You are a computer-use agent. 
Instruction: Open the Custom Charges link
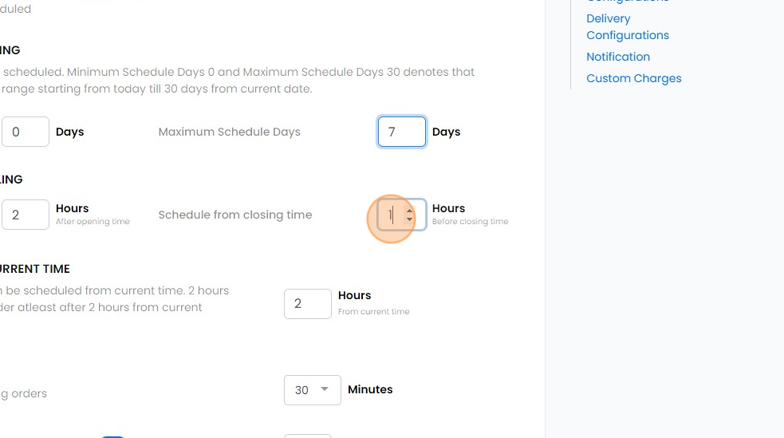point(633,78)
